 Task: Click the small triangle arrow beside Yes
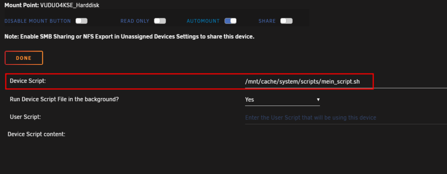(318, 100)
